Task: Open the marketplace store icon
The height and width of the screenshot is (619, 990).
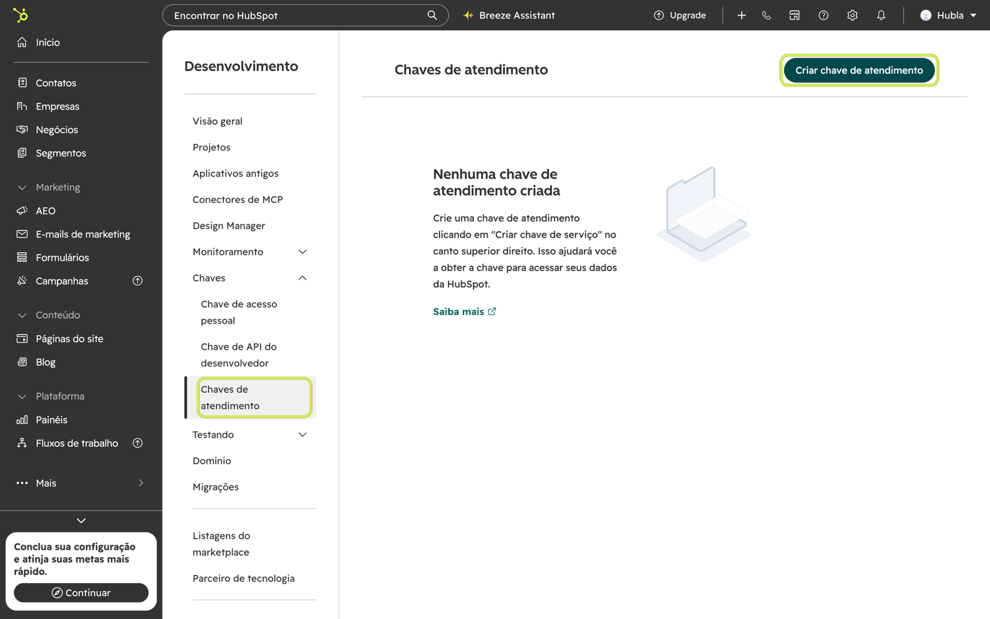Action: tap(794, 15)
